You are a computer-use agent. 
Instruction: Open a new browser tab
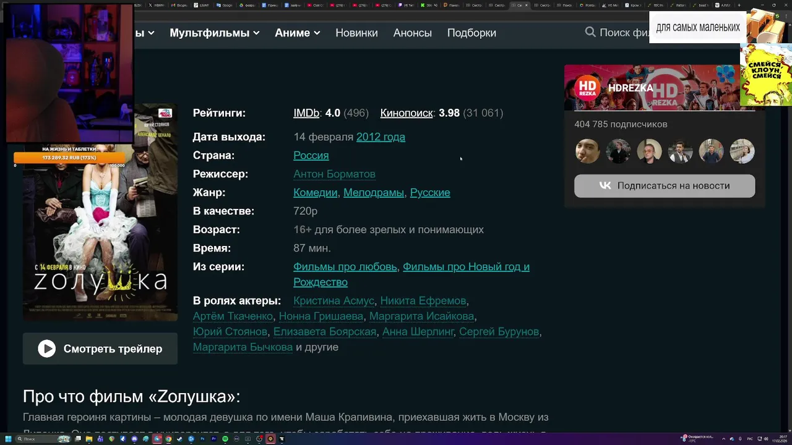739,5
